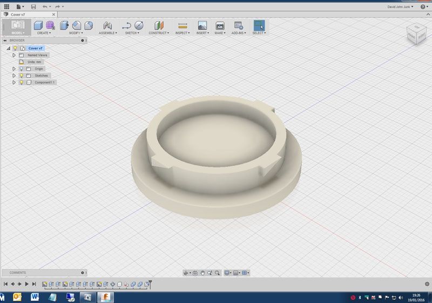Open Word from the taskbar
432x303 pixels.
35,297
